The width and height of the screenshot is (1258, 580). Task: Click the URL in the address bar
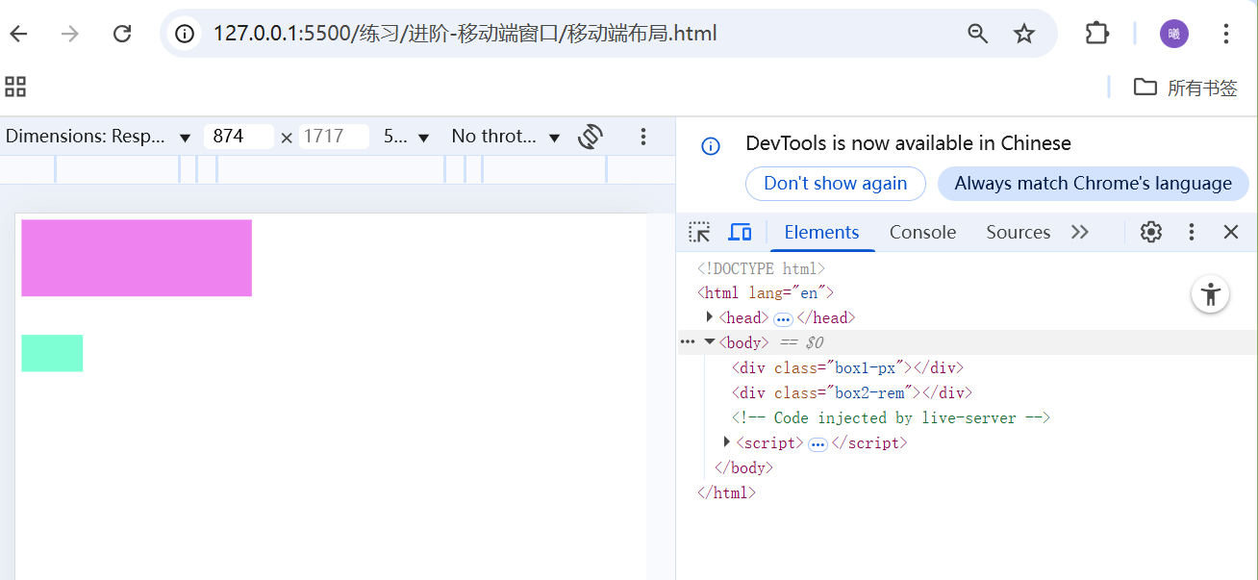[x=465, y=35]
